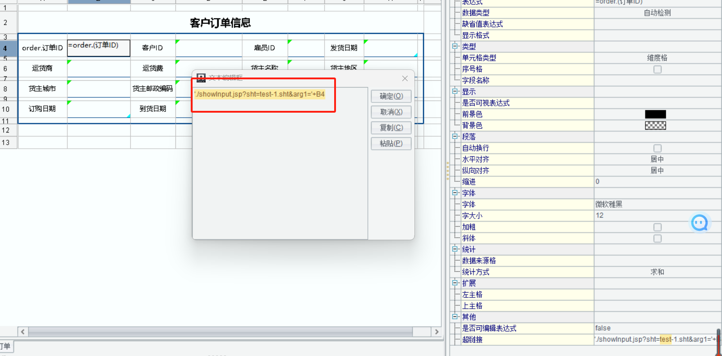Click the 字大小 value 12
Screen dimensions: 722x356
coord(658,215)
